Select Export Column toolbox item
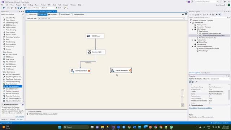The image size is (231, 130). [10, 27]
